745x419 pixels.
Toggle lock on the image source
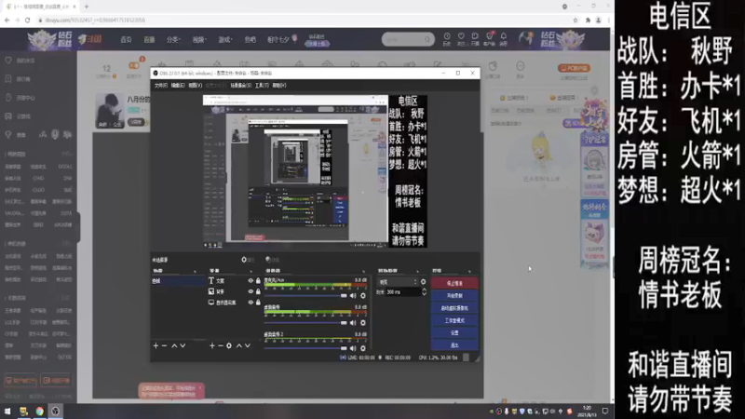(x=258, y=291)
